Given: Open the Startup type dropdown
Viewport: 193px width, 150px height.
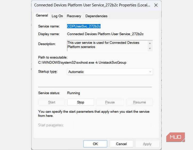Looking at the screenshot, I should 110,72.
